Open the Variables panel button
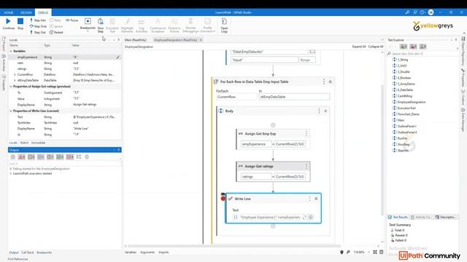The height and width of the screenshot is (262, 467). [130, 253]
